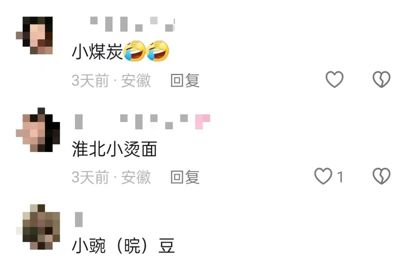Click the second laughing-crying emoji
This screenshot has height=259, width=413.
(x=158, y=51)
